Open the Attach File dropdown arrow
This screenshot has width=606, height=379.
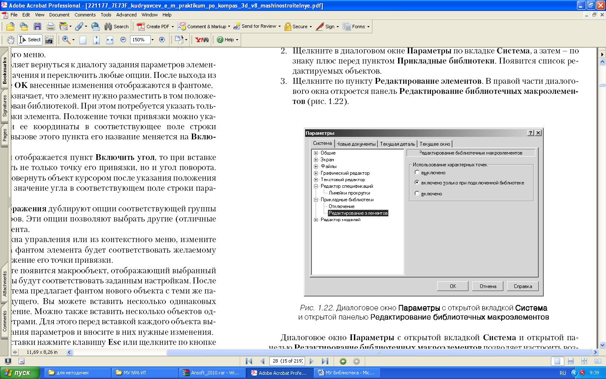point(86,27)
